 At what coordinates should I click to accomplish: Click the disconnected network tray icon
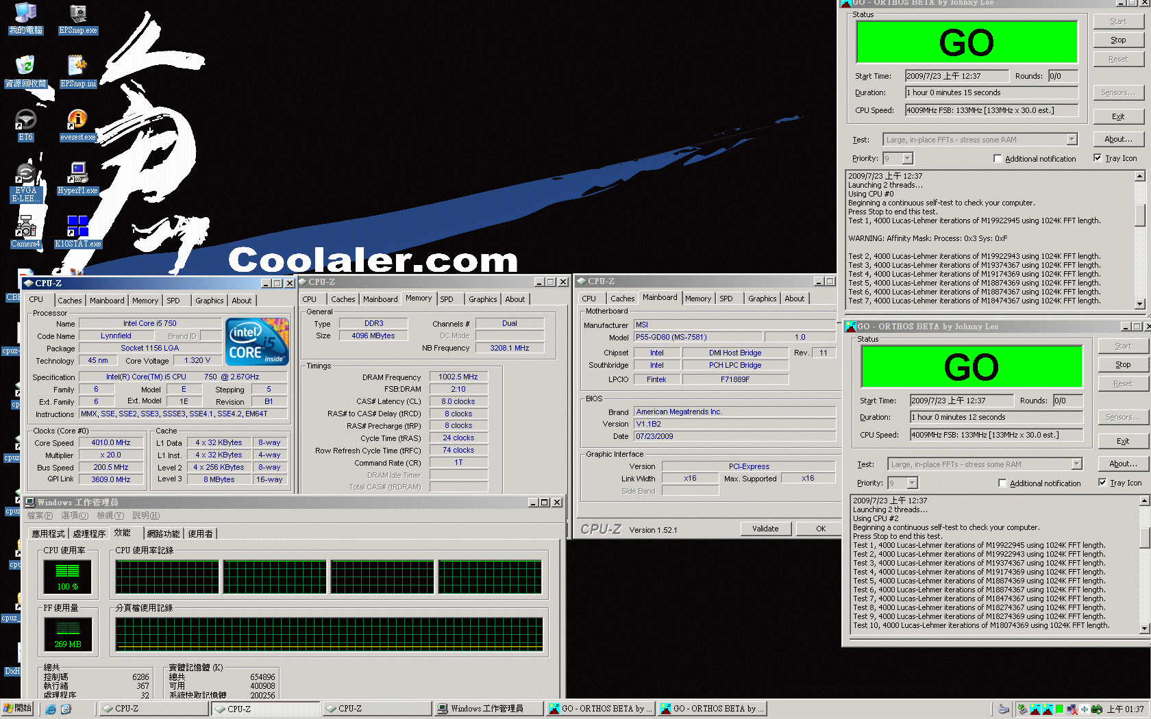click(1072, 709)
